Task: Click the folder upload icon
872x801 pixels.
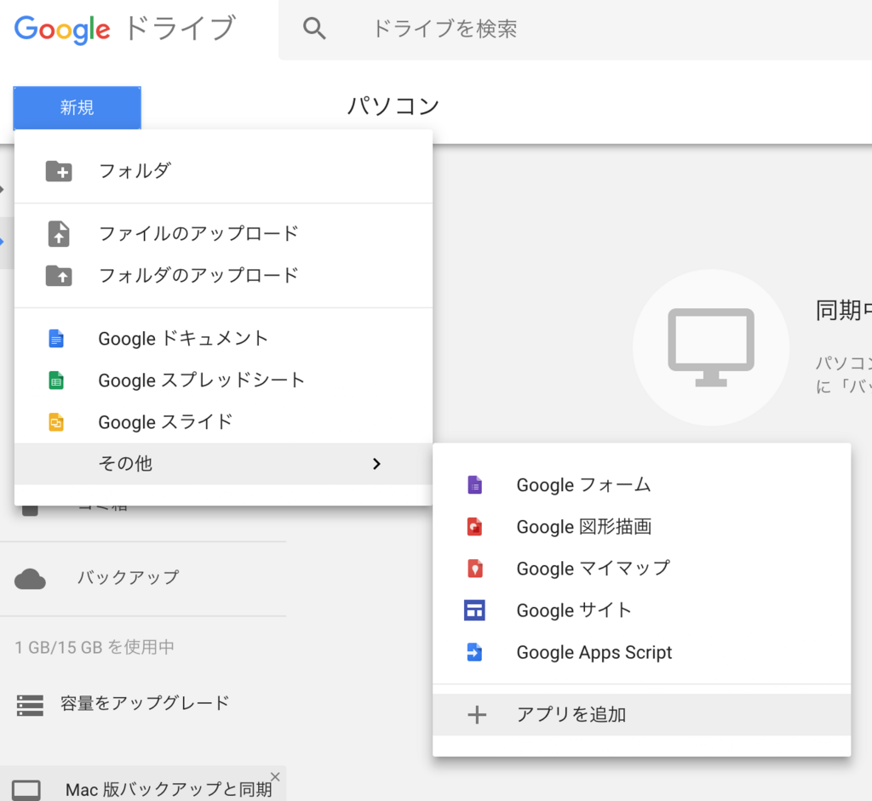Action: pyautogui.click(x=59, y=275)
